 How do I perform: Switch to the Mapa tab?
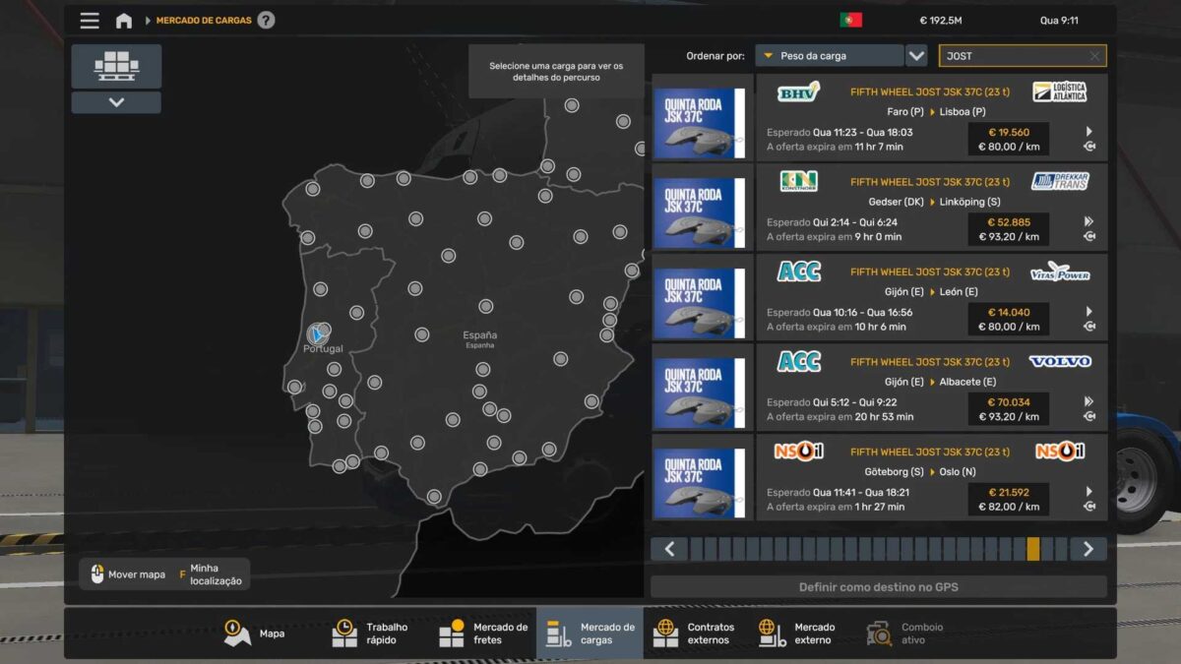(x=255, y=634)
